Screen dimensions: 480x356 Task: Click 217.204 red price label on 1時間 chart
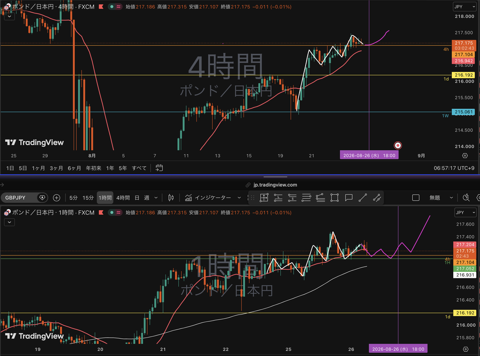pyautogui.click(x=465, y=245)
